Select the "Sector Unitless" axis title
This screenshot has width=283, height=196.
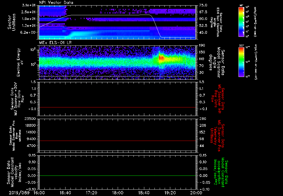12,22
